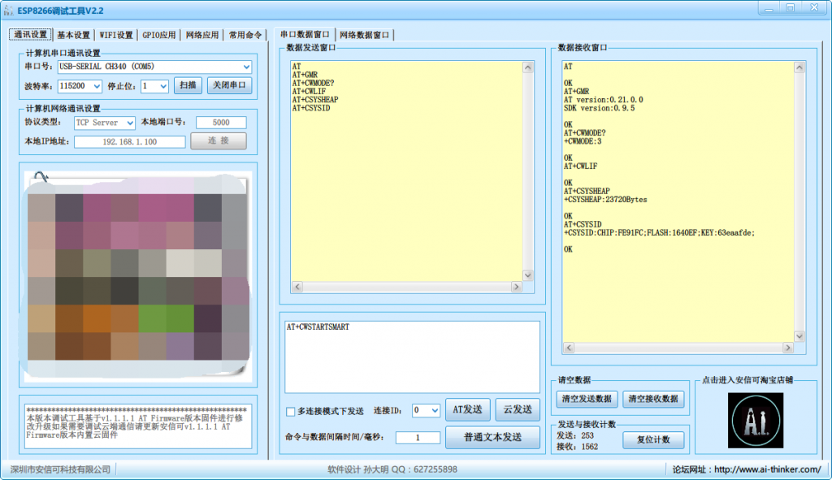
Task: Click the send window scroll left arrow
Action: 297,287
